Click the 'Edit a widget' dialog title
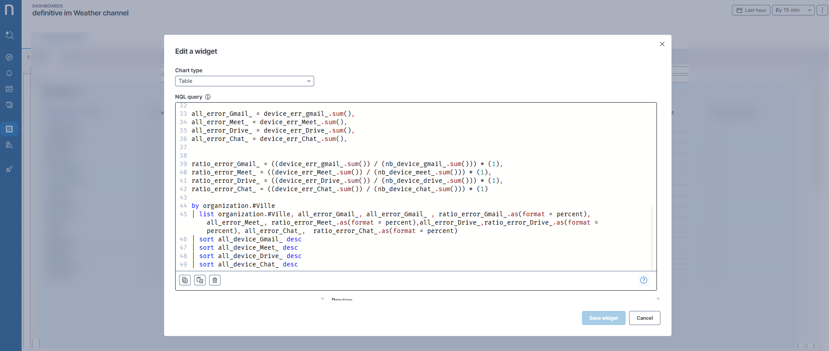 [196, 51]
